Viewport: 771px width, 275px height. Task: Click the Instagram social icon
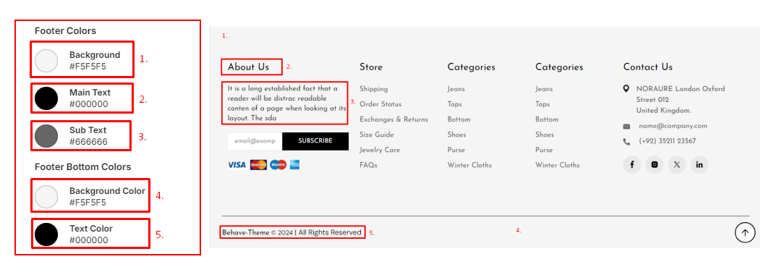coord(655,165)
